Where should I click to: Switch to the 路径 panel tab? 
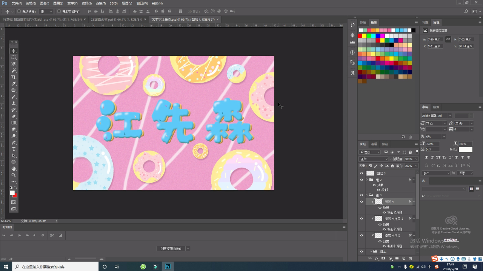coord(385,144)
